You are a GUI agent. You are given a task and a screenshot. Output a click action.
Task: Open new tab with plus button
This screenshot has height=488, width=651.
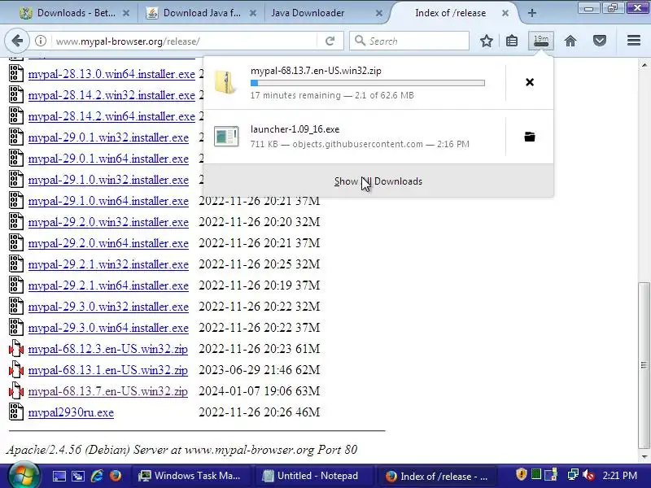tap(532, 13)
